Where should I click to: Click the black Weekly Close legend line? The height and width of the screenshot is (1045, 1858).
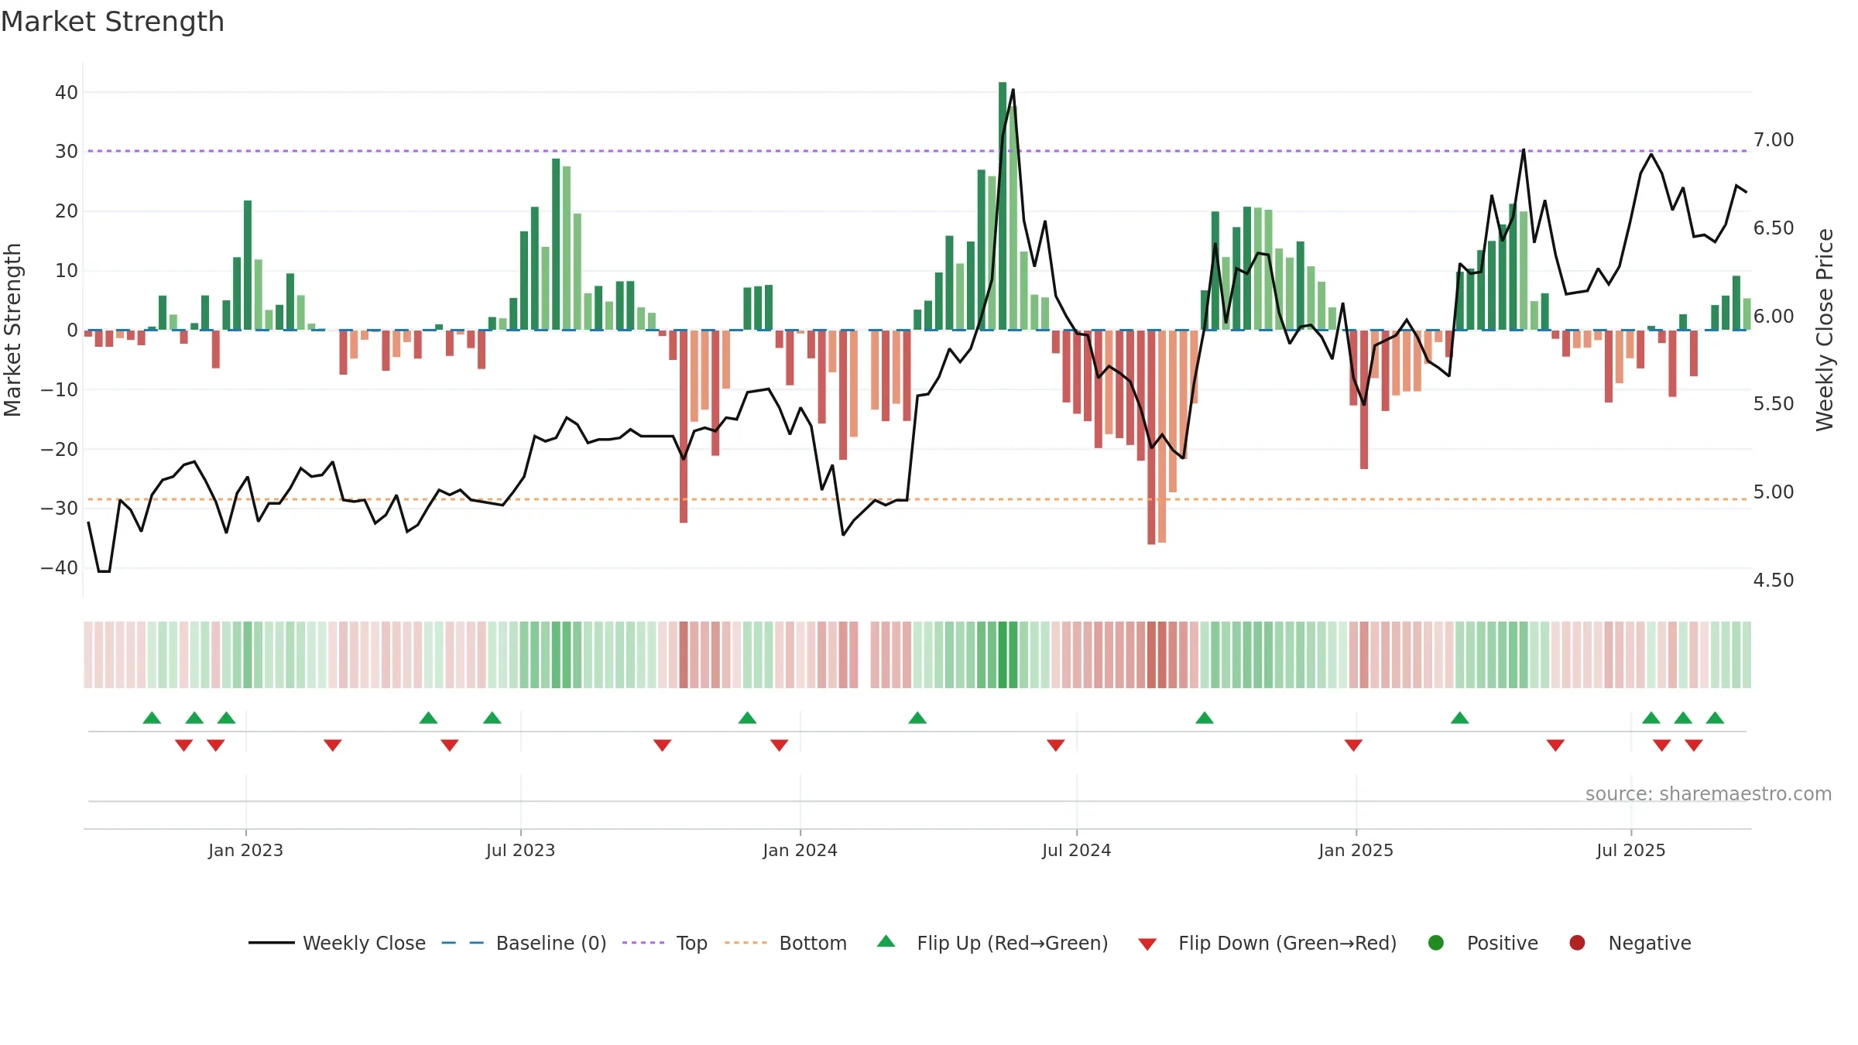[x=271, y=943]
